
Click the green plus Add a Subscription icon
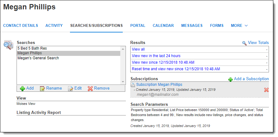click(x=231, y=79)
